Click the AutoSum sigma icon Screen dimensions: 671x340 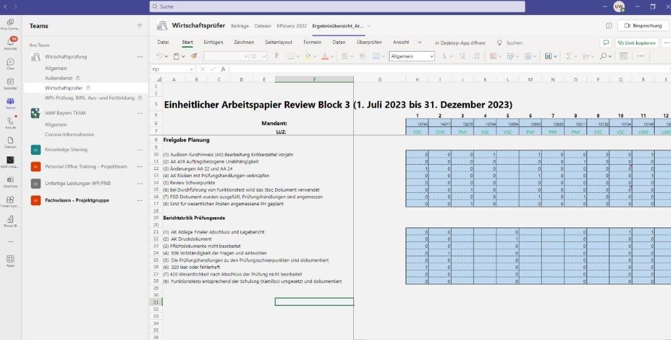click(x=569, y=56)
